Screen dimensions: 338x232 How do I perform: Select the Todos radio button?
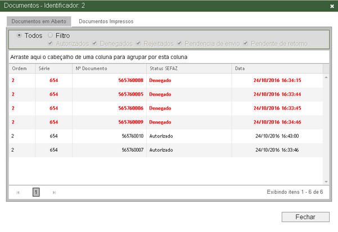[x=20, y=35]
